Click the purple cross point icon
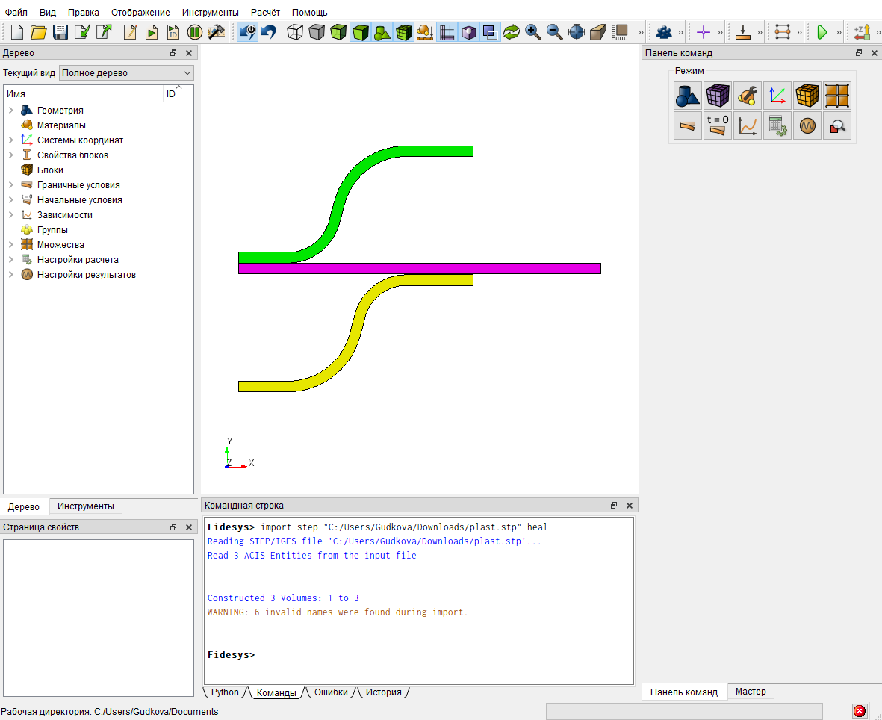Screen dimensions: 882x720 pos(703,32)
